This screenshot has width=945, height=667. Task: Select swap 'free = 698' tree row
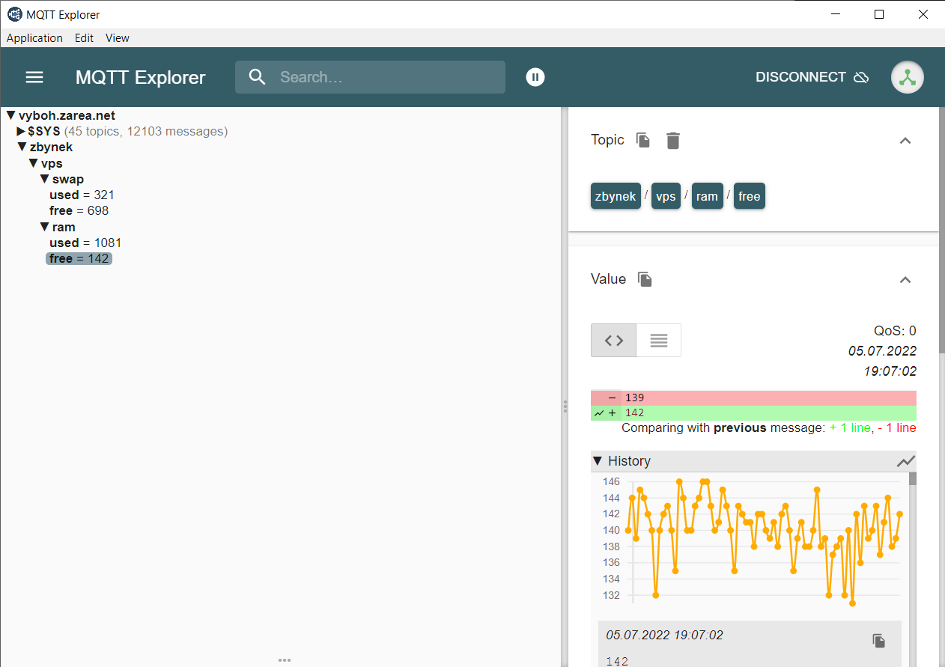pyautogui.click(x=79, y=210)
